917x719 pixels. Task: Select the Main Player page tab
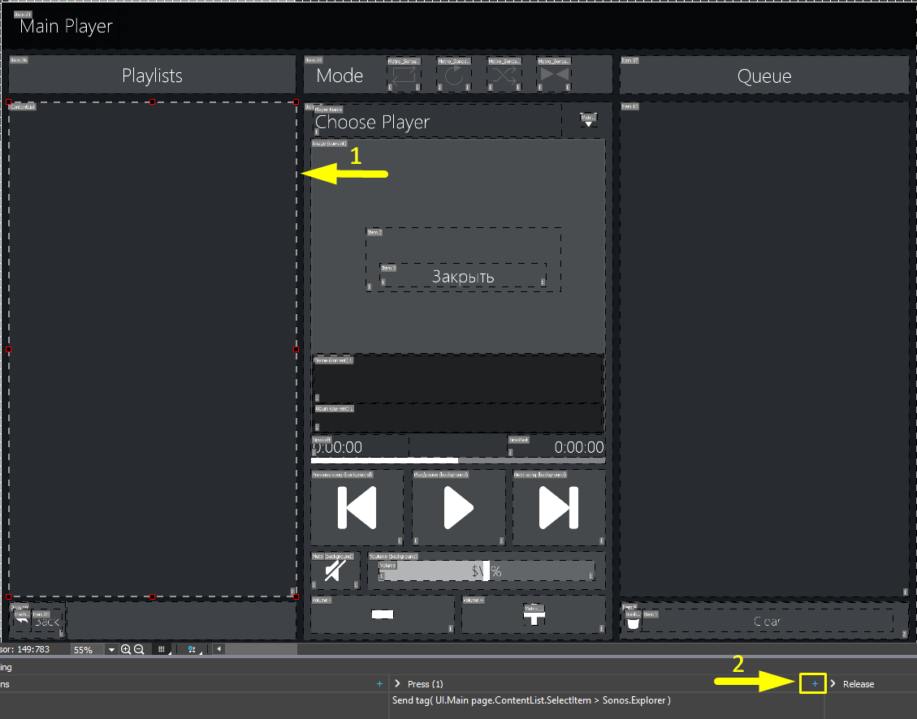[x=65, y=26]
